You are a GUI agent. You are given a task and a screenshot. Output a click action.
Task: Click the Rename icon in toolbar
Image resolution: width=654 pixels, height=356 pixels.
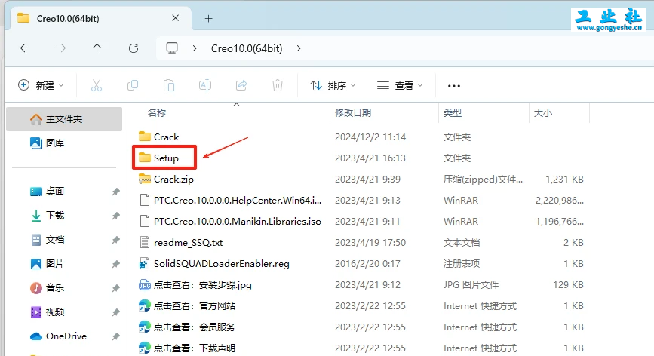pos(204,85)
